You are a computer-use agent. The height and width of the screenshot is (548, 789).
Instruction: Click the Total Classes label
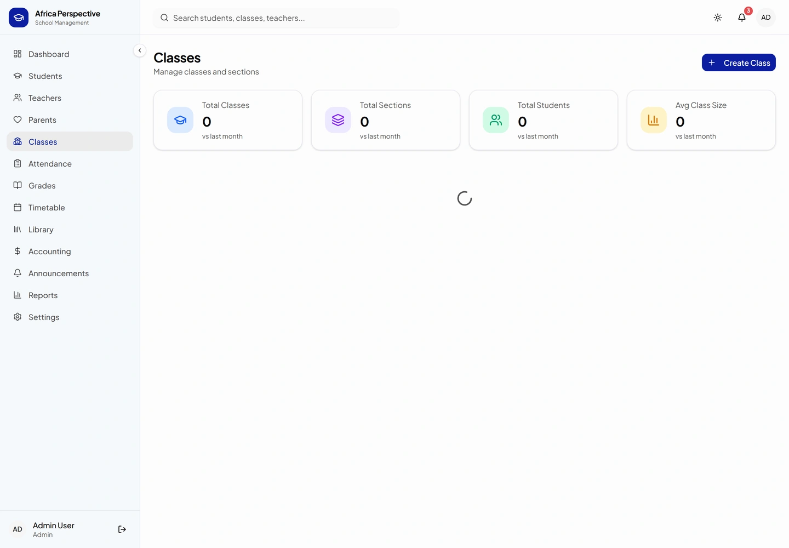226,105
